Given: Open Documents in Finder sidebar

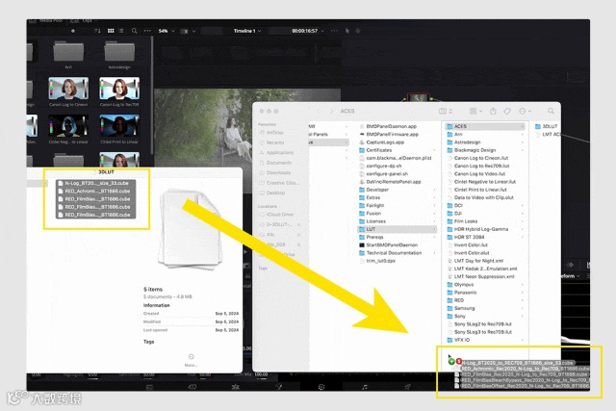Looking at the screenshot, I should (x=275, y=163).
